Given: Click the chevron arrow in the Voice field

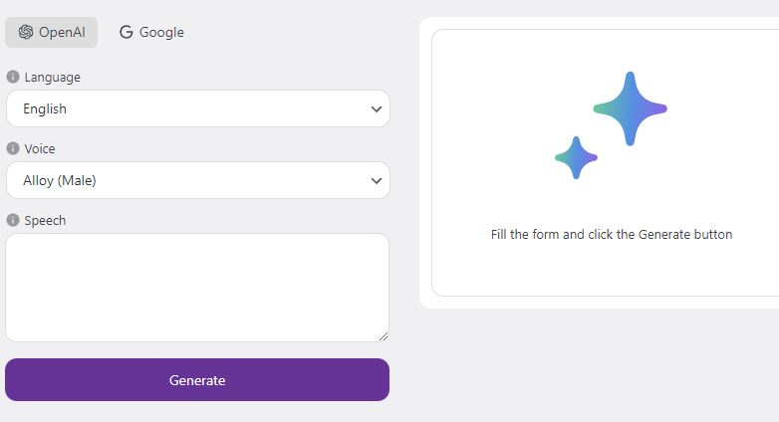Looking at the screenshot, I should coord(377,181).
